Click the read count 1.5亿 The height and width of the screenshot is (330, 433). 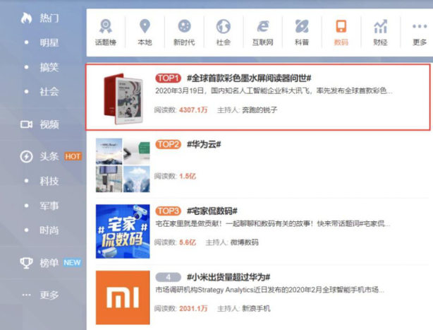188,176
